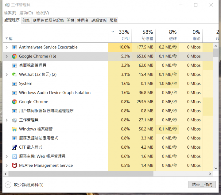This screenshot has width=221, height=195.
Task: Click the vertical scrollbar up arrow
Action: (216, 46)
